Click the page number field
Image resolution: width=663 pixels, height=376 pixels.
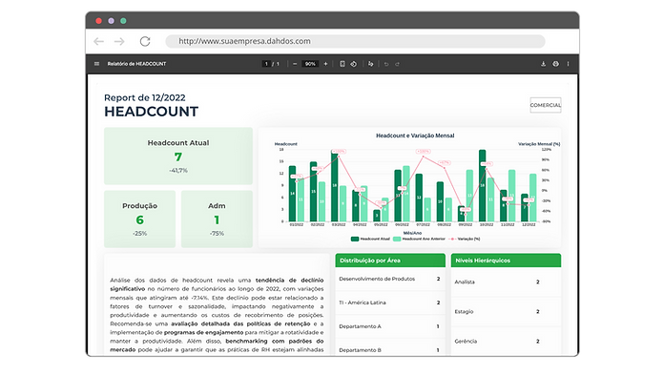[266, 64]
